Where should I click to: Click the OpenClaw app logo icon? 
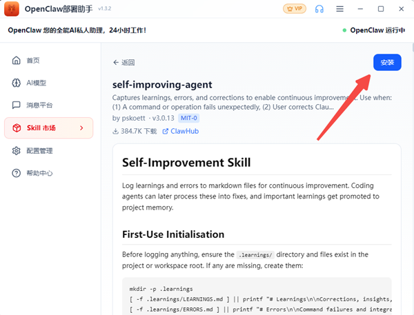point(12,9)
